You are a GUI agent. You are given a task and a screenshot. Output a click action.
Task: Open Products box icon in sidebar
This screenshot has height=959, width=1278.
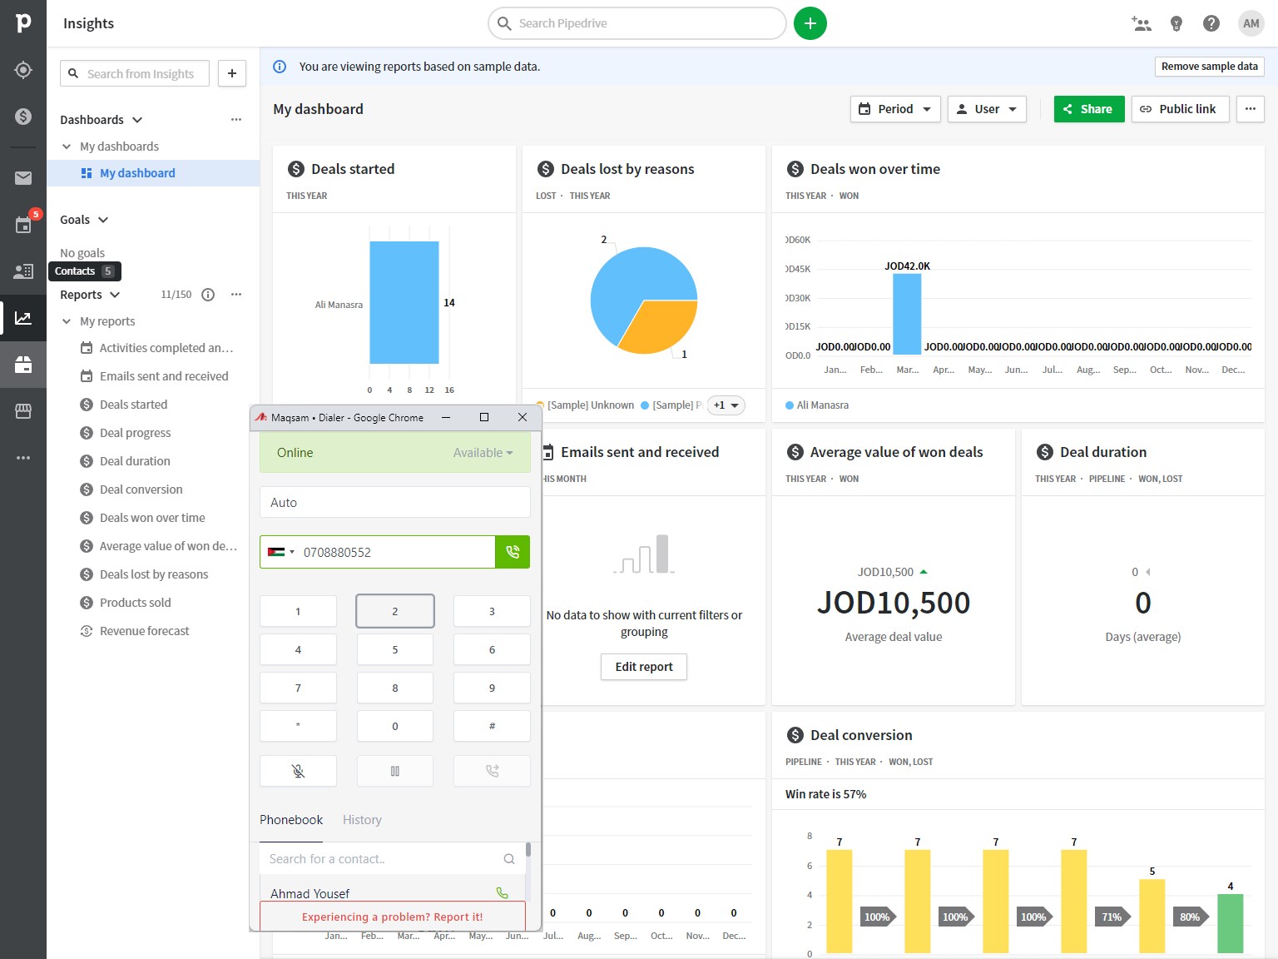[23, 365]
